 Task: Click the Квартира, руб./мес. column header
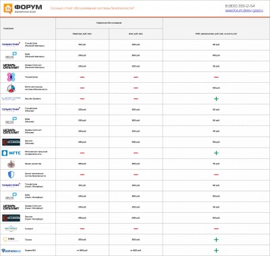tap(82, 34)
